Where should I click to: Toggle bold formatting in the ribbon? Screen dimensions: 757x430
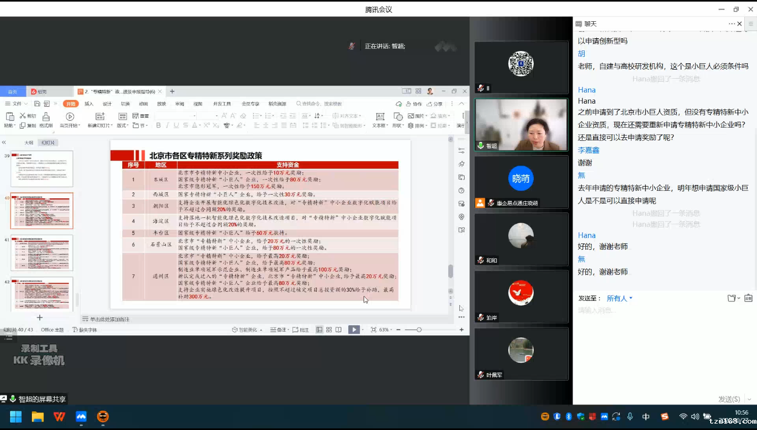[158, 125]
